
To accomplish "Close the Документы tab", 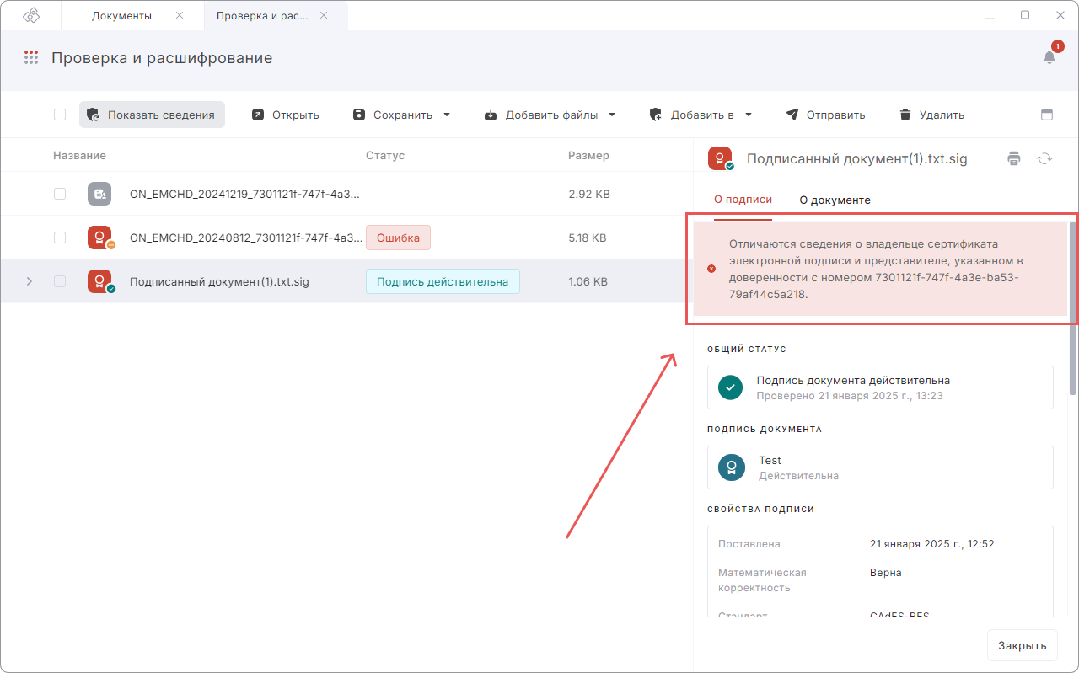I will pyautogui.click(x=180, y=15).
